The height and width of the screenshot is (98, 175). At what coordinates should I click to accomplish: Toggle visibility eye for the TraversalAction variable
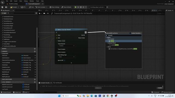[x=35, y=70]
